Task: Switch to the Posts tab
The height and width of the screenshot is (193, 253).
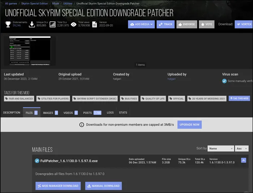Action: (x=92, y=113)
